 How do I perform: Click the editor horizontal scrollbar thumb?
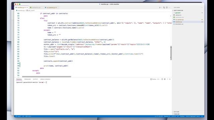coord(46,77)
